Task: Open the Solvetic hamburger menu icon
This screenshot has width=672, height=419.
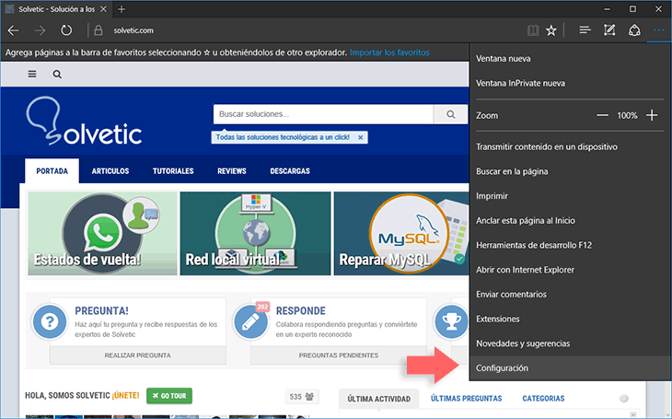Action: coord(32,75)
